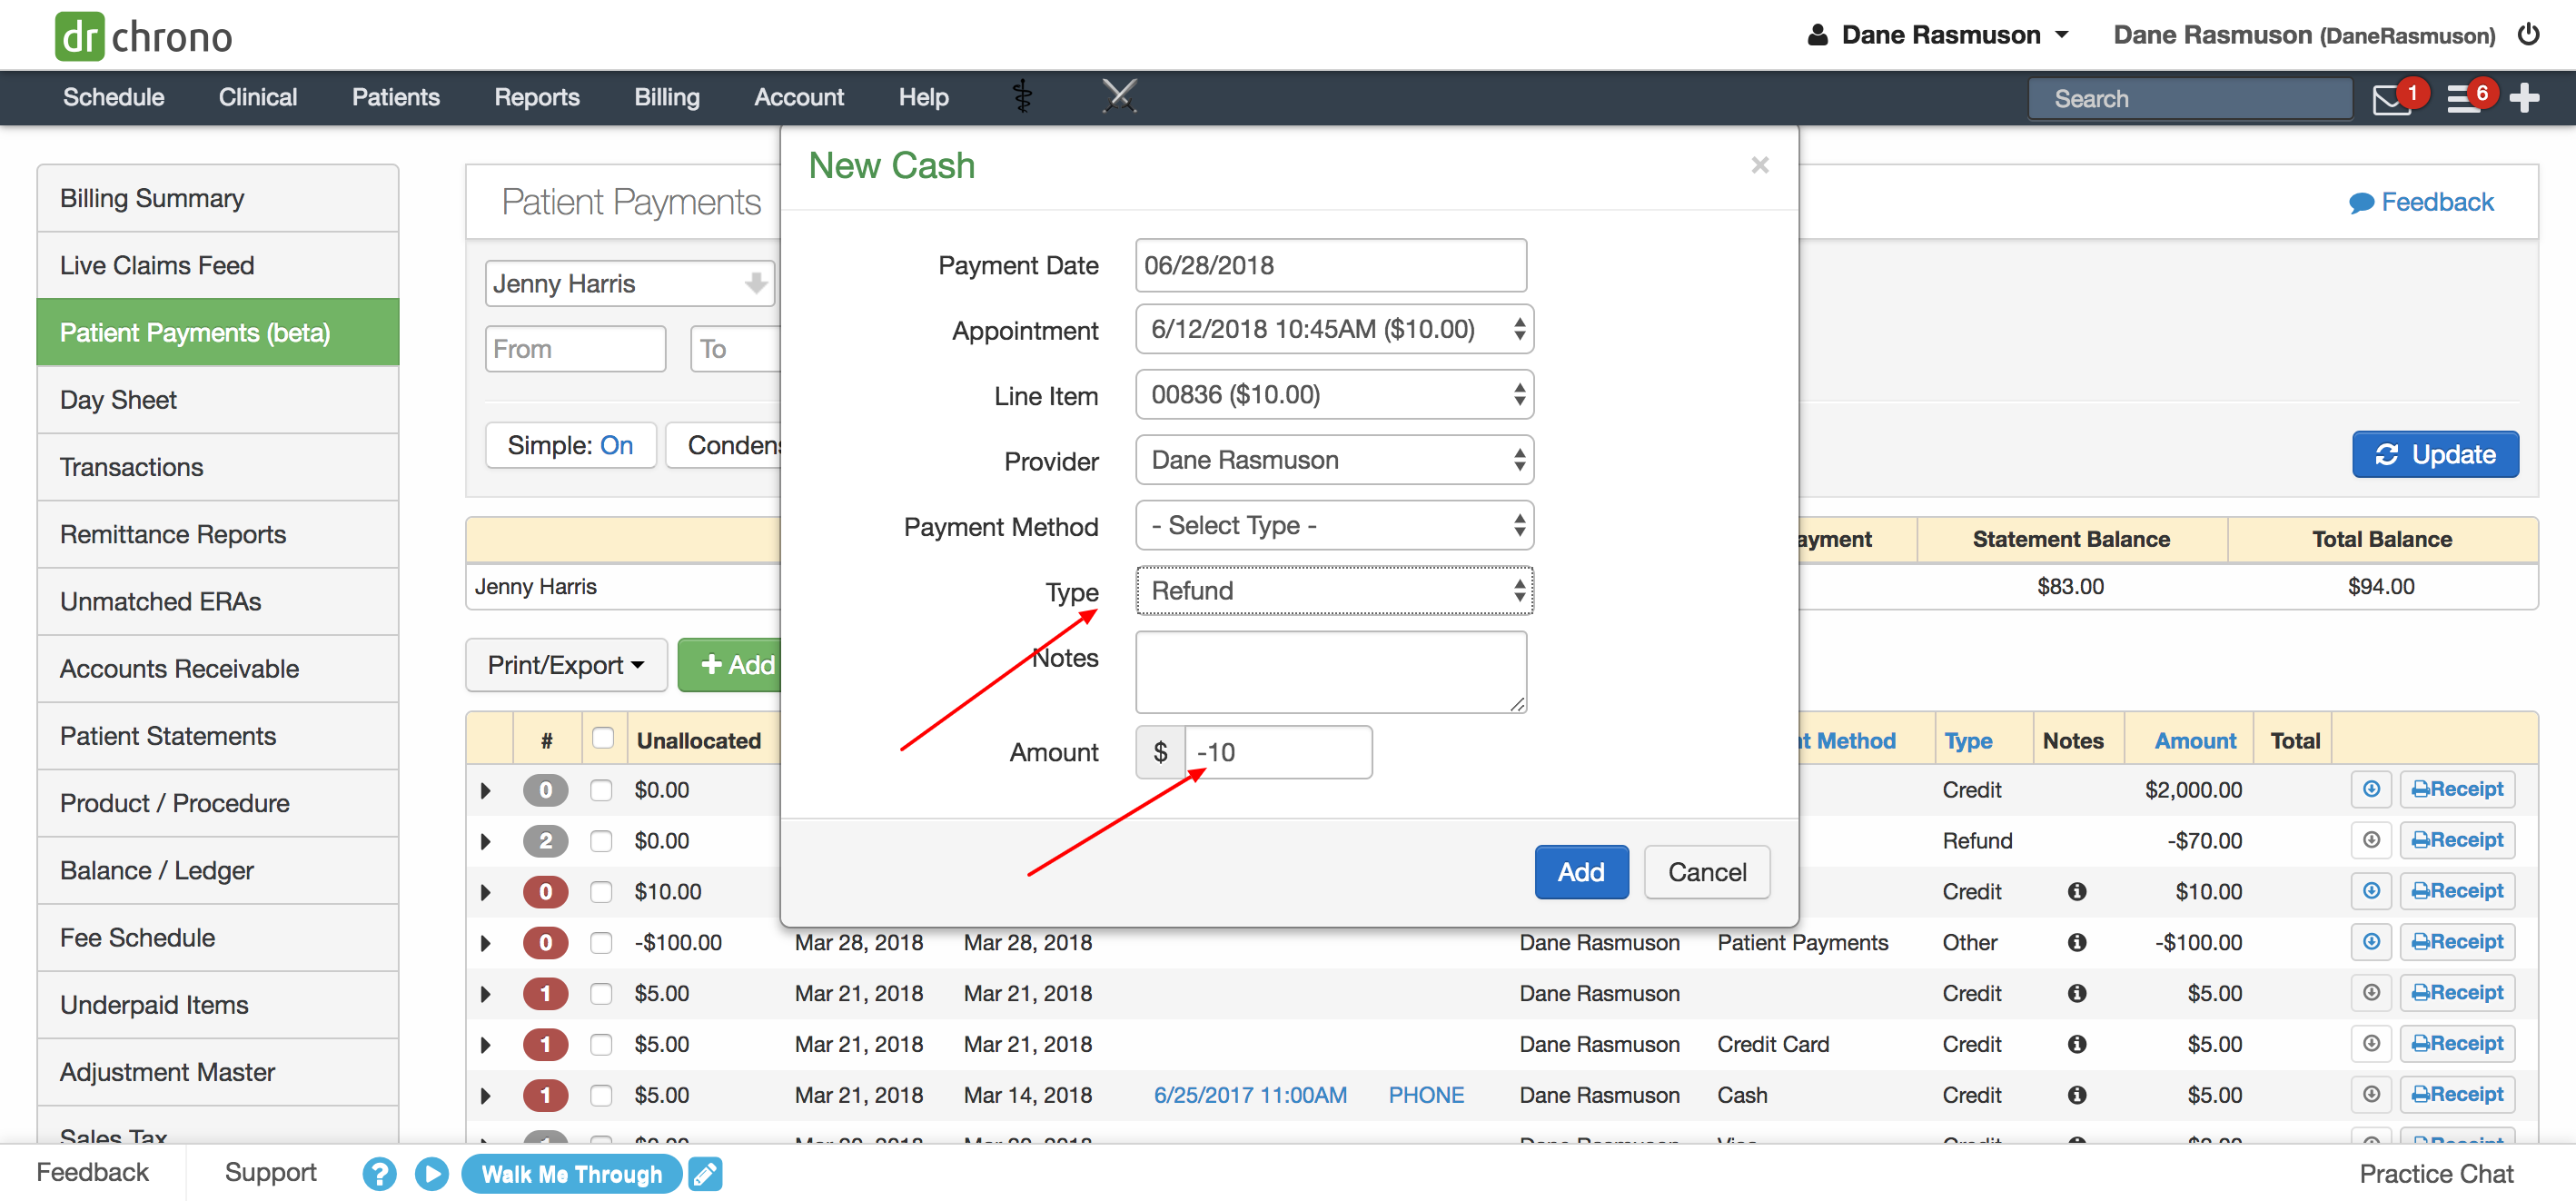Open Day Sheet in the sidebar
Screen dimensions: 2576x1201
click(218, 399)
